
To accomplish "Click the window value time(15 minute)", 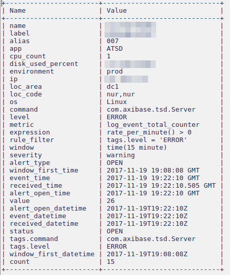I will [x=136, y=148].
